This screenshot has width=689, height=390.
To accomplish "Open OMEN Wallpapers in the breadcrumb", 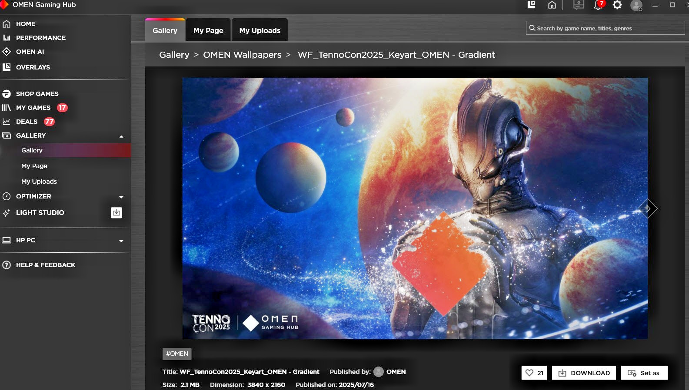I will coord(242,55).
